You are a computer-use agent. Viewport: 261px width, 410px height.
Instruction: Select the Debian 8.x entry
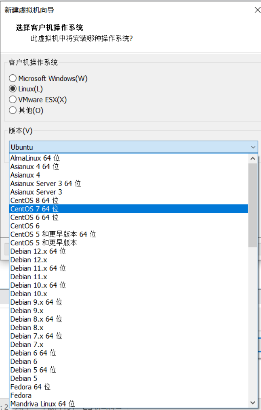click(129, 327)
